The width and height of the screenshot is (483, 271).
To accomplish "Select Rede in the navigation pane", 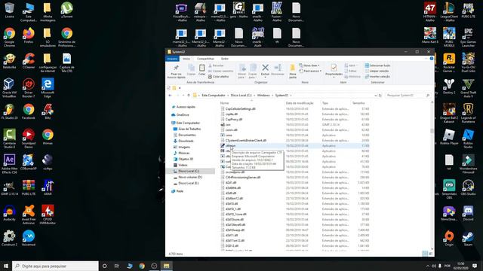I will (180, 191).
